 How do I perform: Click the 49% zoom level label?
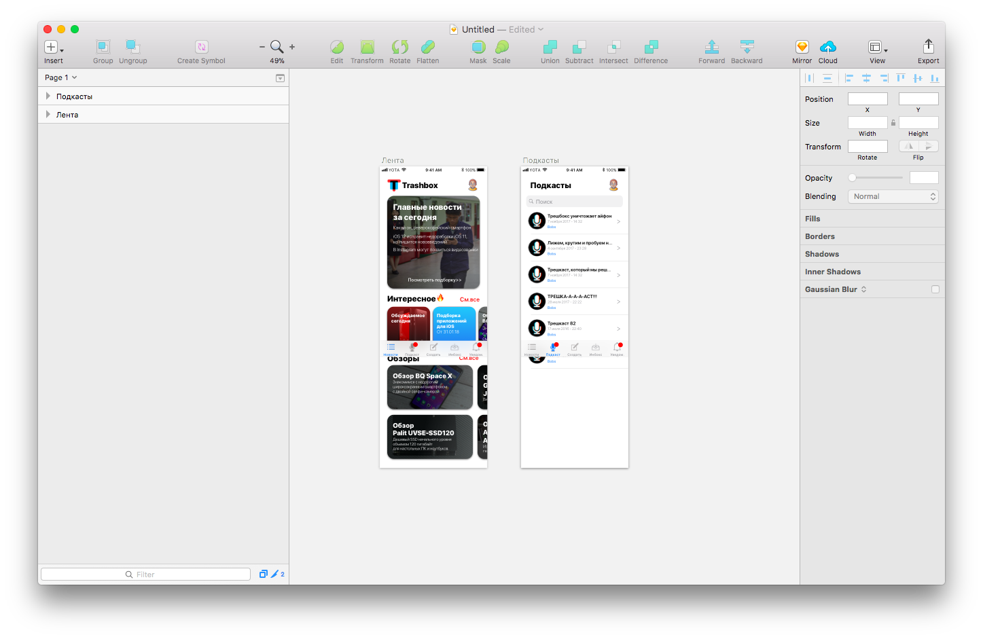point(277,61)
